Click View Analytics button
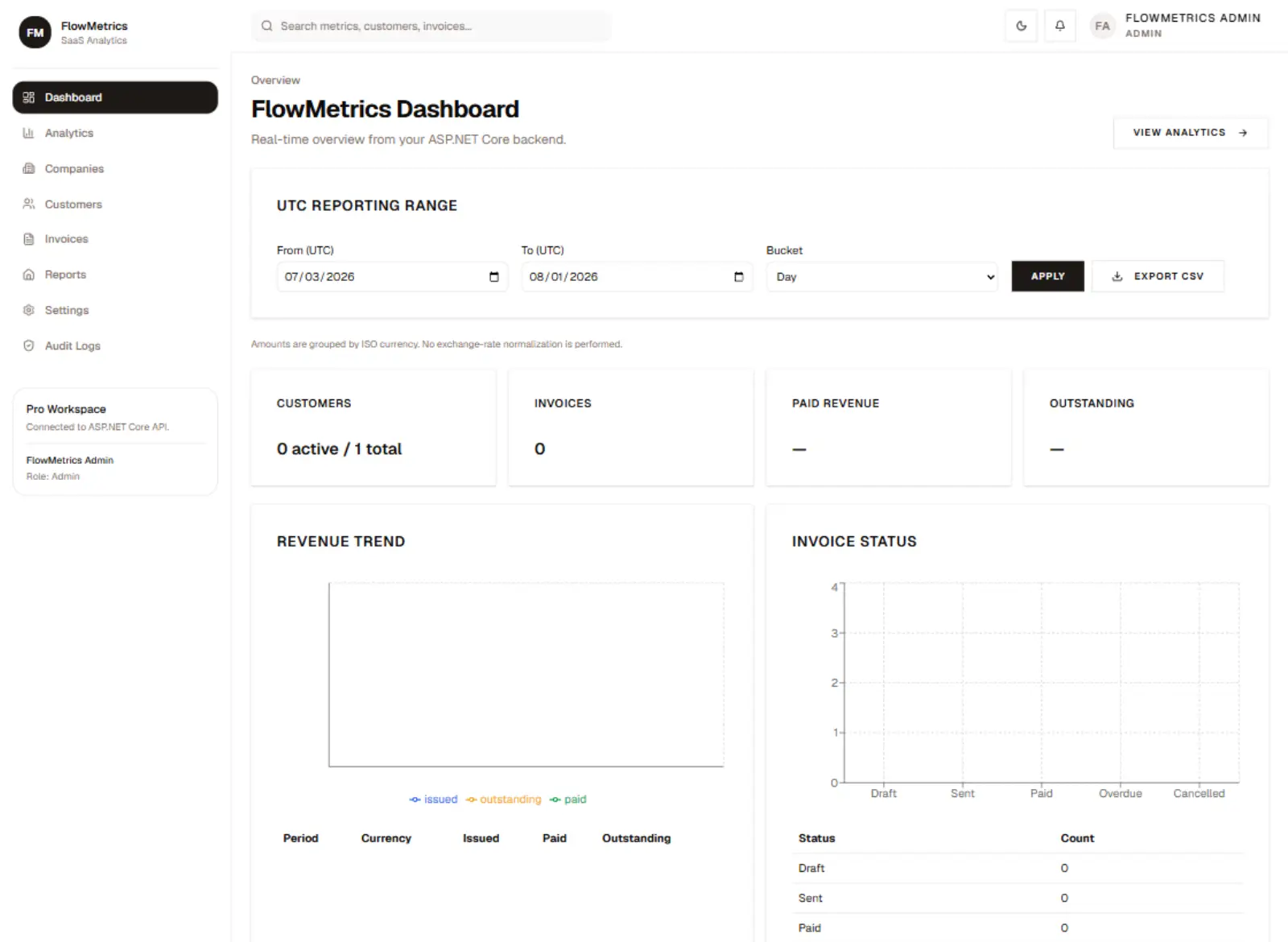 pyautogui.click(x=1191, y=133)
